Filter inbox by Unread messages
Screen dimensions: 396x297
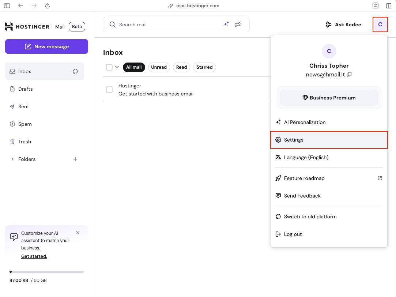coord(159,67)
